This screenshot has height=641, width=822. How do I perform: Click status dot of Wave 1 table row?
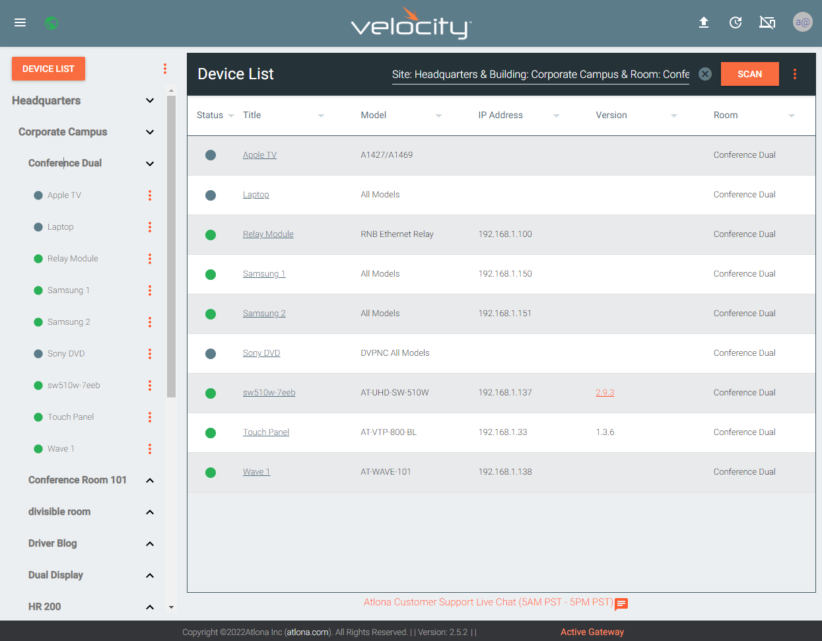click(x=211, y=472)
